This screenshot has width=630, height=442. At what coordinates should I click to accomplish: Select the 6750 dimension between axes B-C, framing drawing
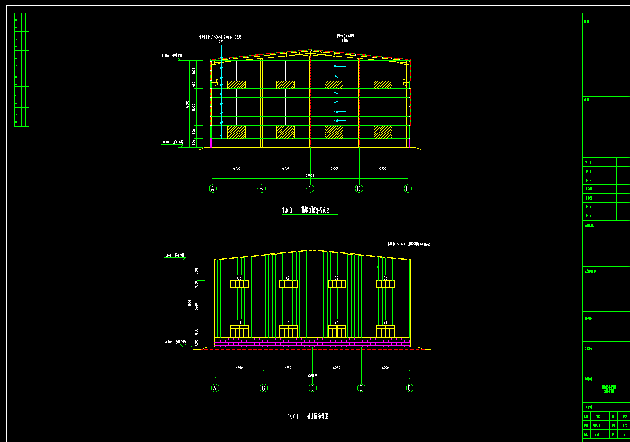(x=286, y=168)
